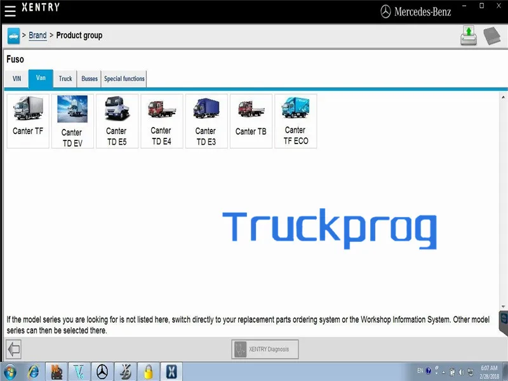Open the orange M taskbar application
508x381 pixels.
[56, 372]
